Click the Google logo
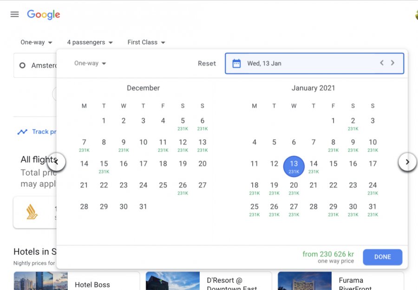The image size is (418, 290). (x=44, y=14)
